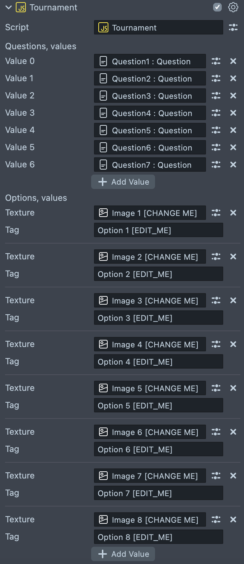Open picker options for Question3 value

click(x=216, y=96)
